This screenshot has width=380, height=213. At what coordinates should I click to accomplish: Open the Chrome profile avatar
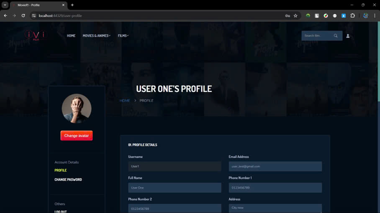(366, 16)
